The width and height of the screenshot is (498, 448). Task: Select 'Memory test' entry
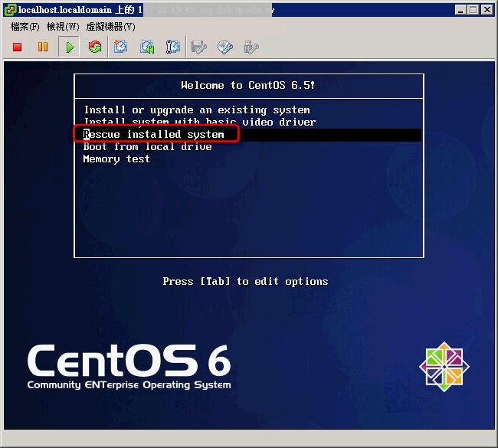click(116, 159)
